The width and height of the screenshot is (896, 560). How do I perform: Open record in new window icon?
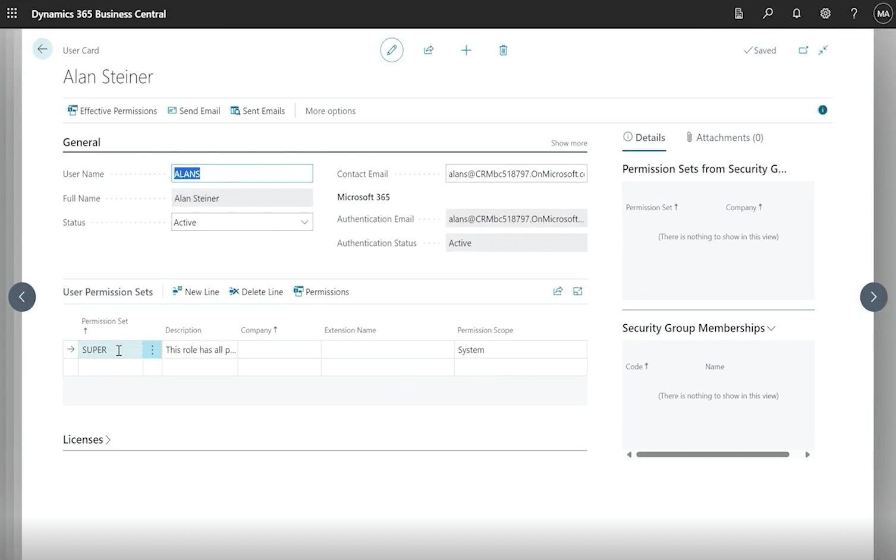tap(803, 50)
